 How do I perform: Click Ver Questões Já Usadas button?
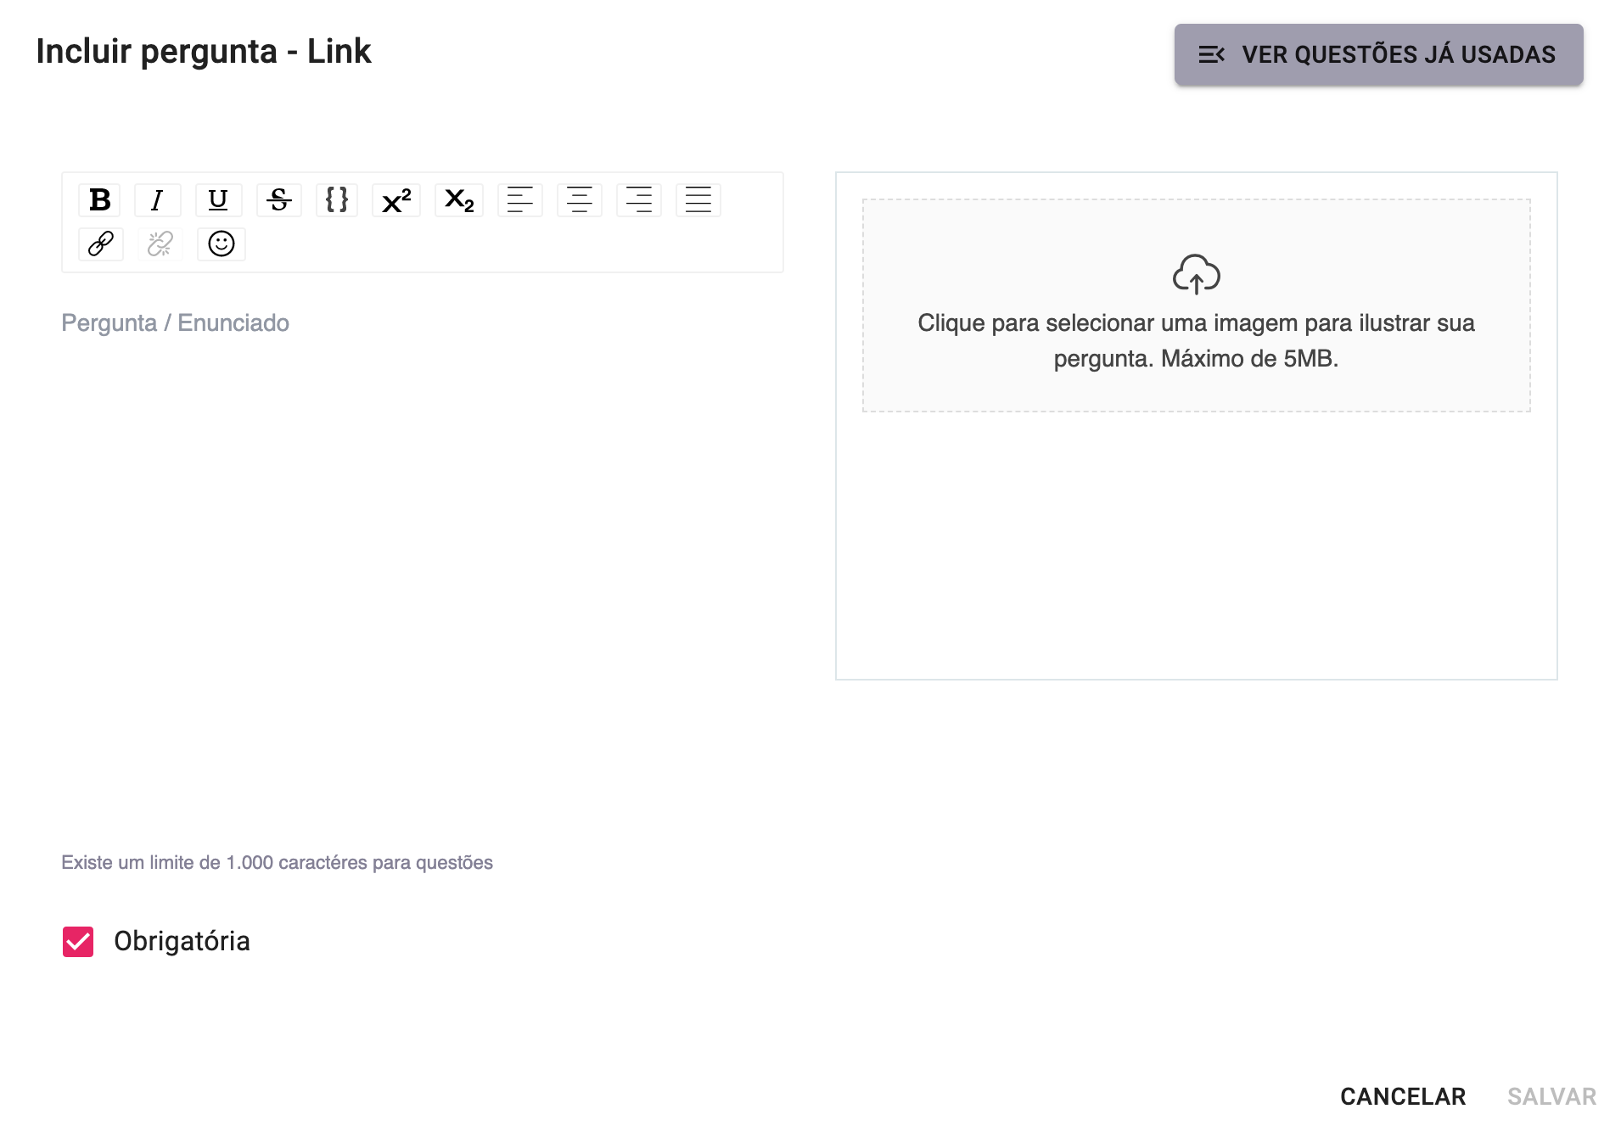1378,54
